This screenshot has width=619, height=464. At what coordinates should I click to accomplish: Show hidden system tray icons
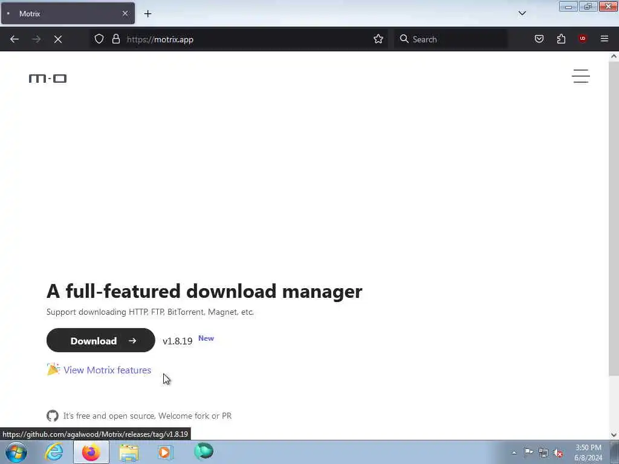click(x=514, y=453)
